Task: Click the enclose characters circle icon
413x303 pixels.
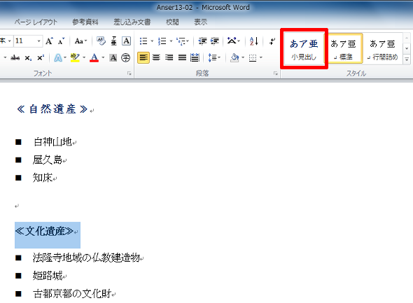Action: [x=125, y=57]
